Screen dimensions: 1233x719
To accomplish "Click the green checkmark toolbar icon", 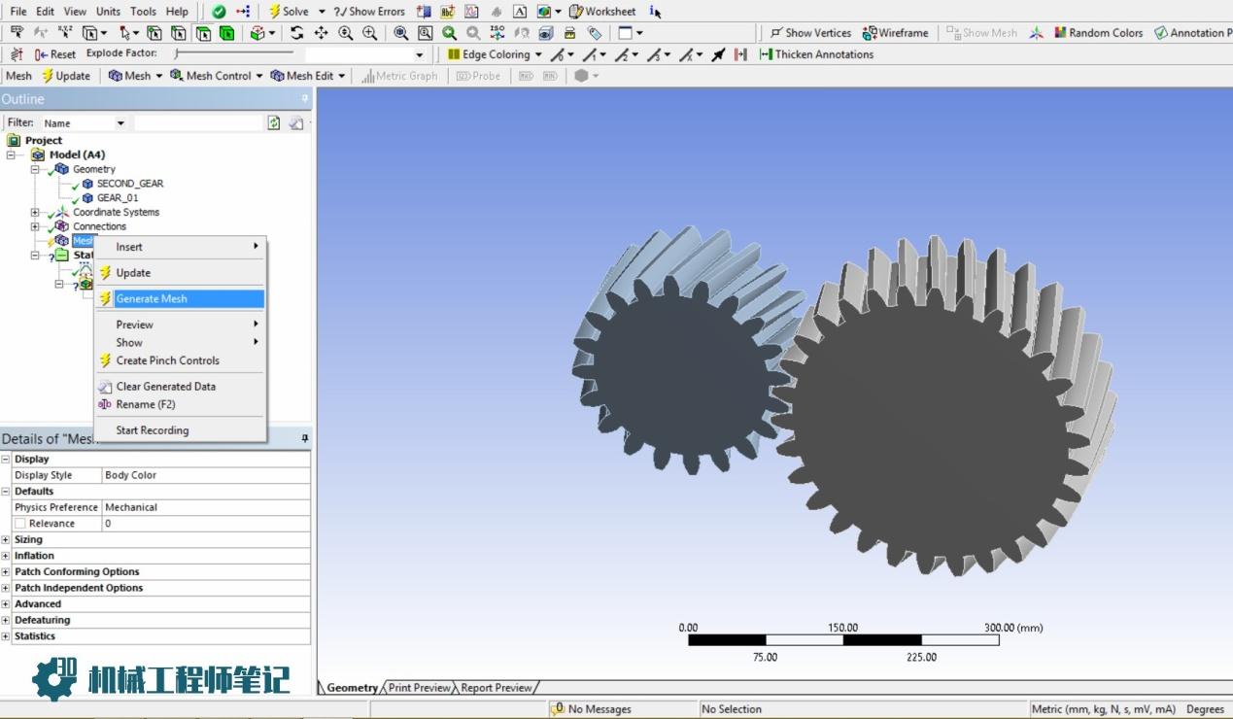I will 219,12.
